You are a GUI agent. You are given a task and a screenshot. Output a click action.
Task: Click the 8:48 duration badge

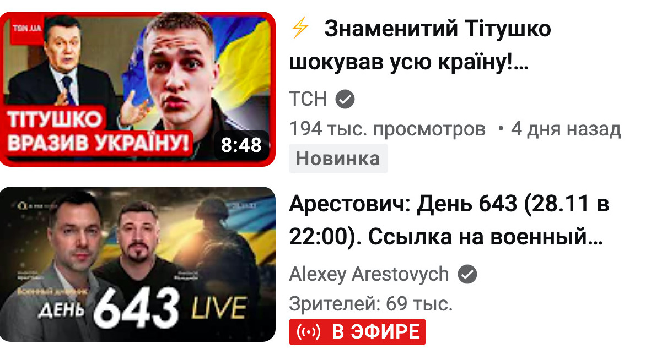pos(241,145)
